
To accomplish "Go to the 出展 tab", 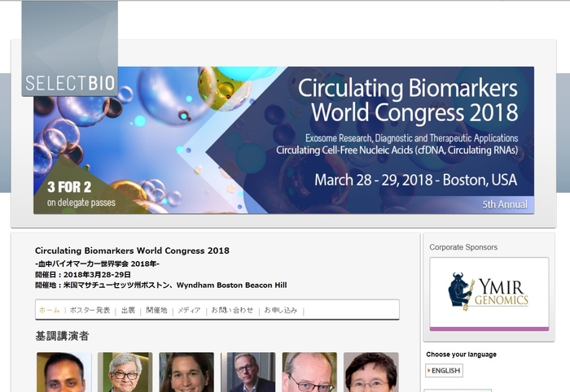I will point(128,310).
